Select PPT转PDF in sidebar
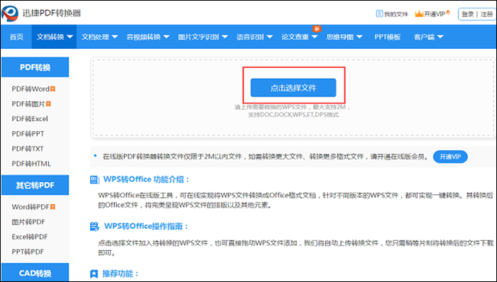The height and width of the screenshot is (282, 497). 28,252
